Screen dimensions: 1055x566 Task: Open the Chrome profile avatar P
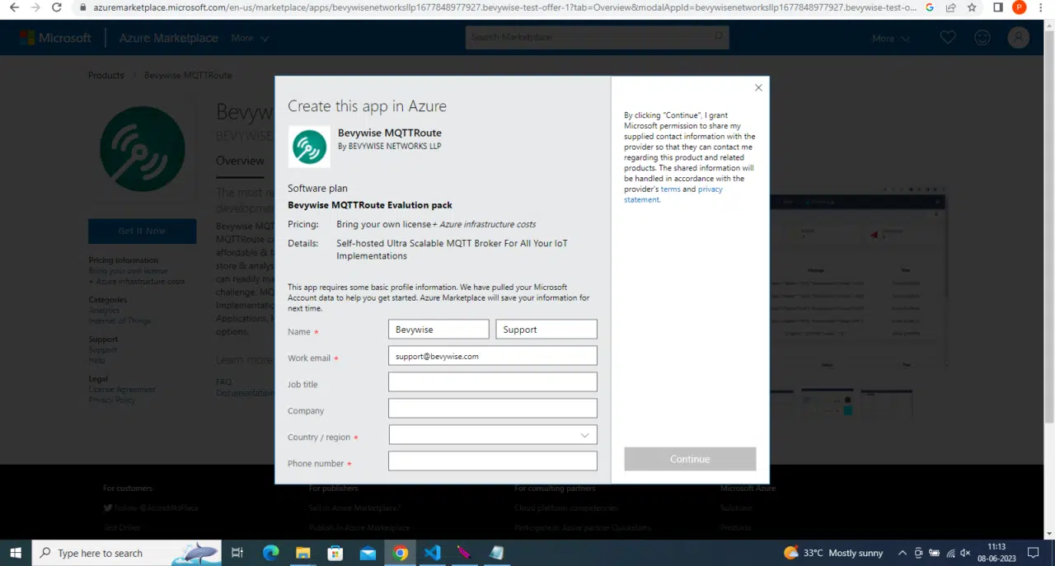pos(1020,7)
